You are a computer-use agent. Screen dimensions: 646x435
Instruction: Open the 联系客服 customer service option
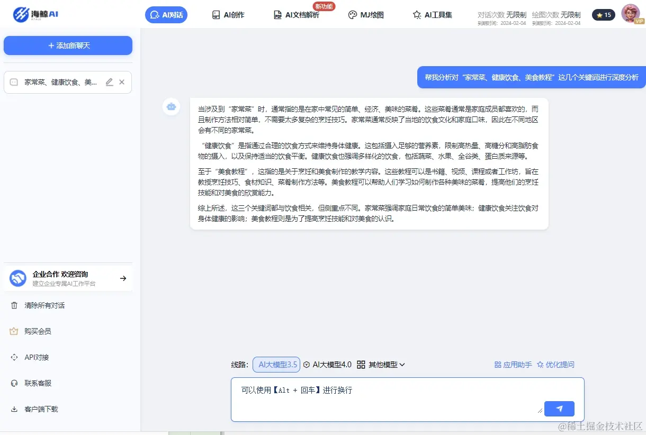(x=37, y=383)
